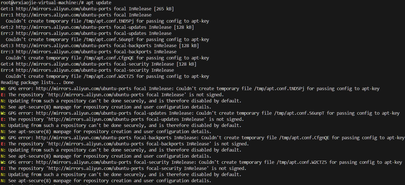Image resolution: width=405 pixels, height=185 pixels.
Task: Click the [265 kB] size on Get:1 line
Action: click(164, 9)
